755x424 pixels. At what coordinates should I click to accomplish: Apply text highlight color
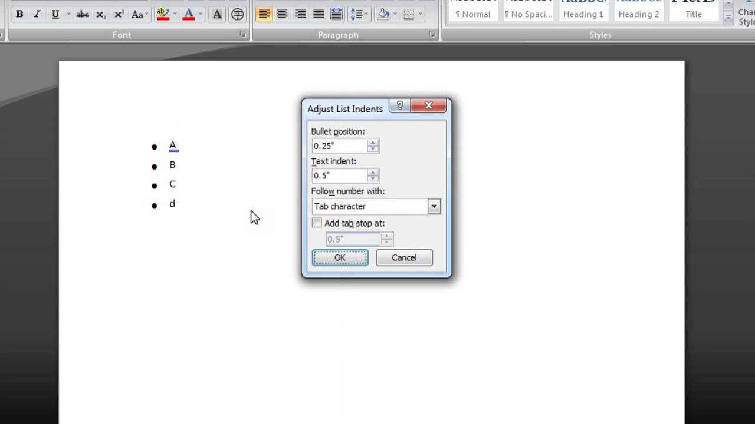[x=163, y=14]
